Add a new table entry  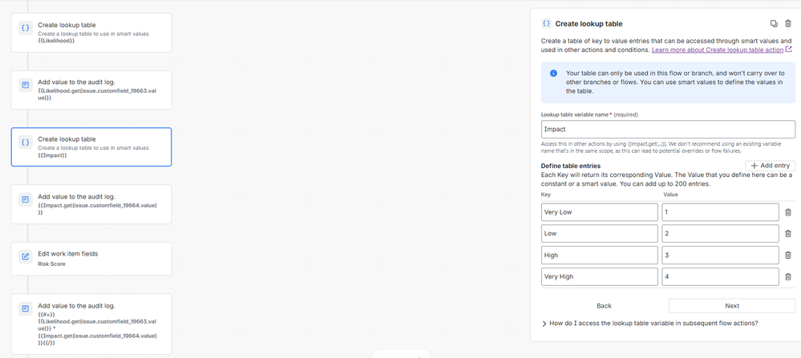tap(771, 165)
